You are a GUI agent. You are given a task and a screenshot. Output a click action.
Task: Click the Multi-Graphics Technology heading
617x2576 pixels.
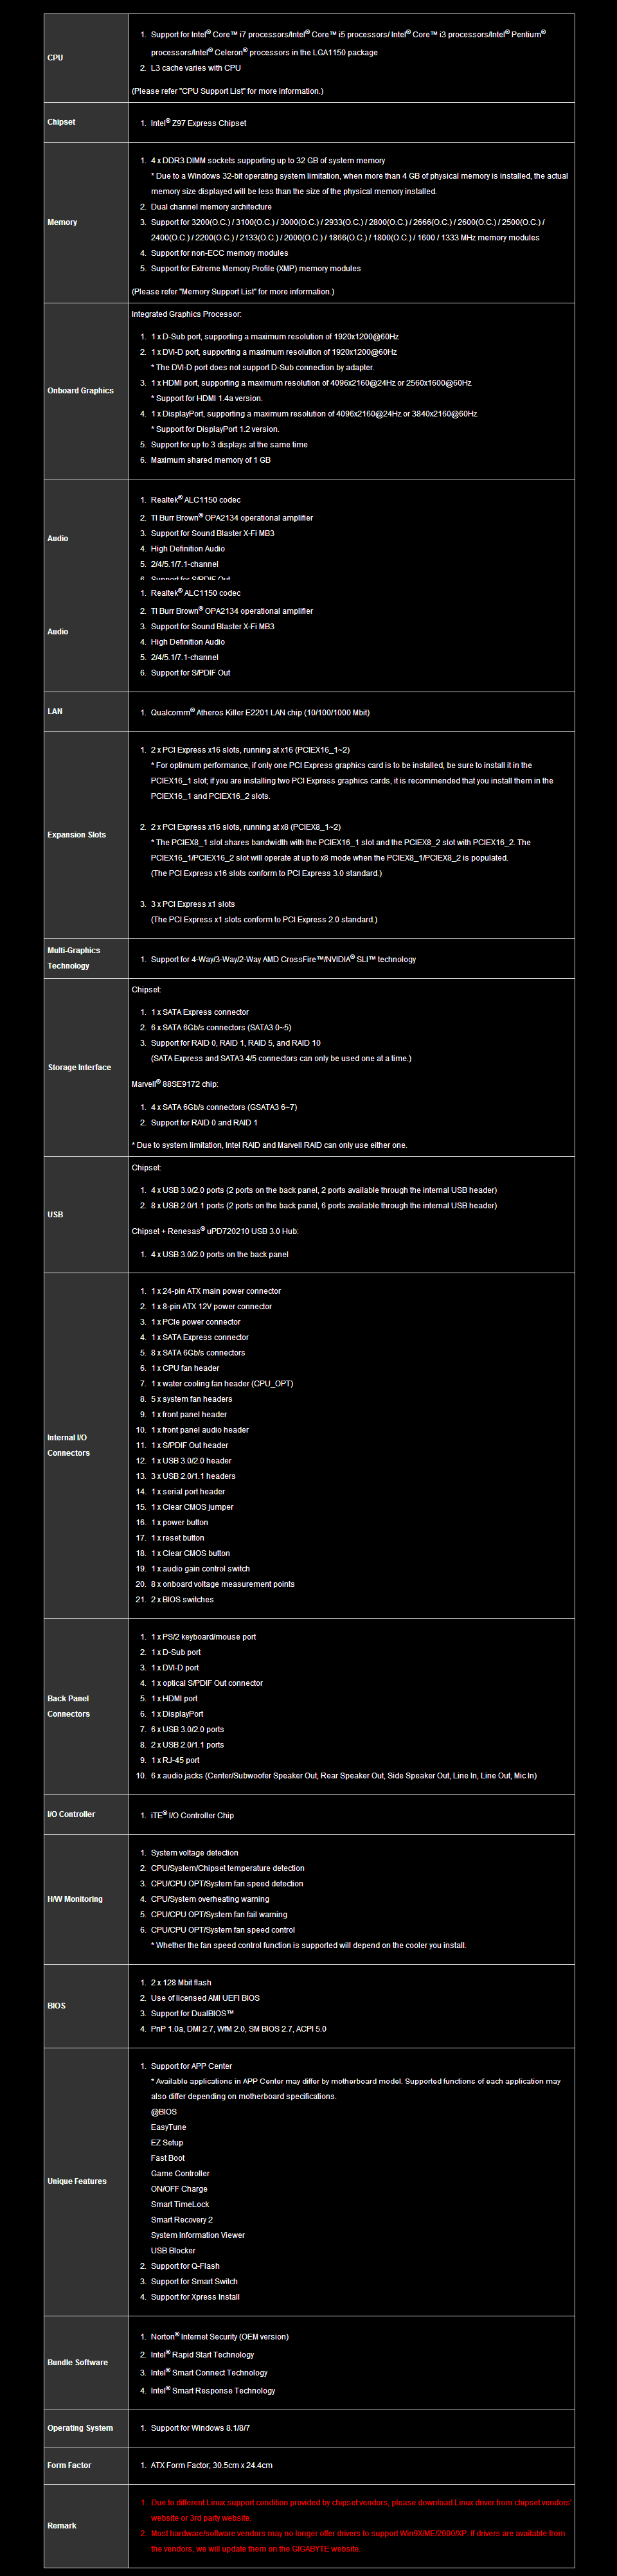tap(73, 958)
